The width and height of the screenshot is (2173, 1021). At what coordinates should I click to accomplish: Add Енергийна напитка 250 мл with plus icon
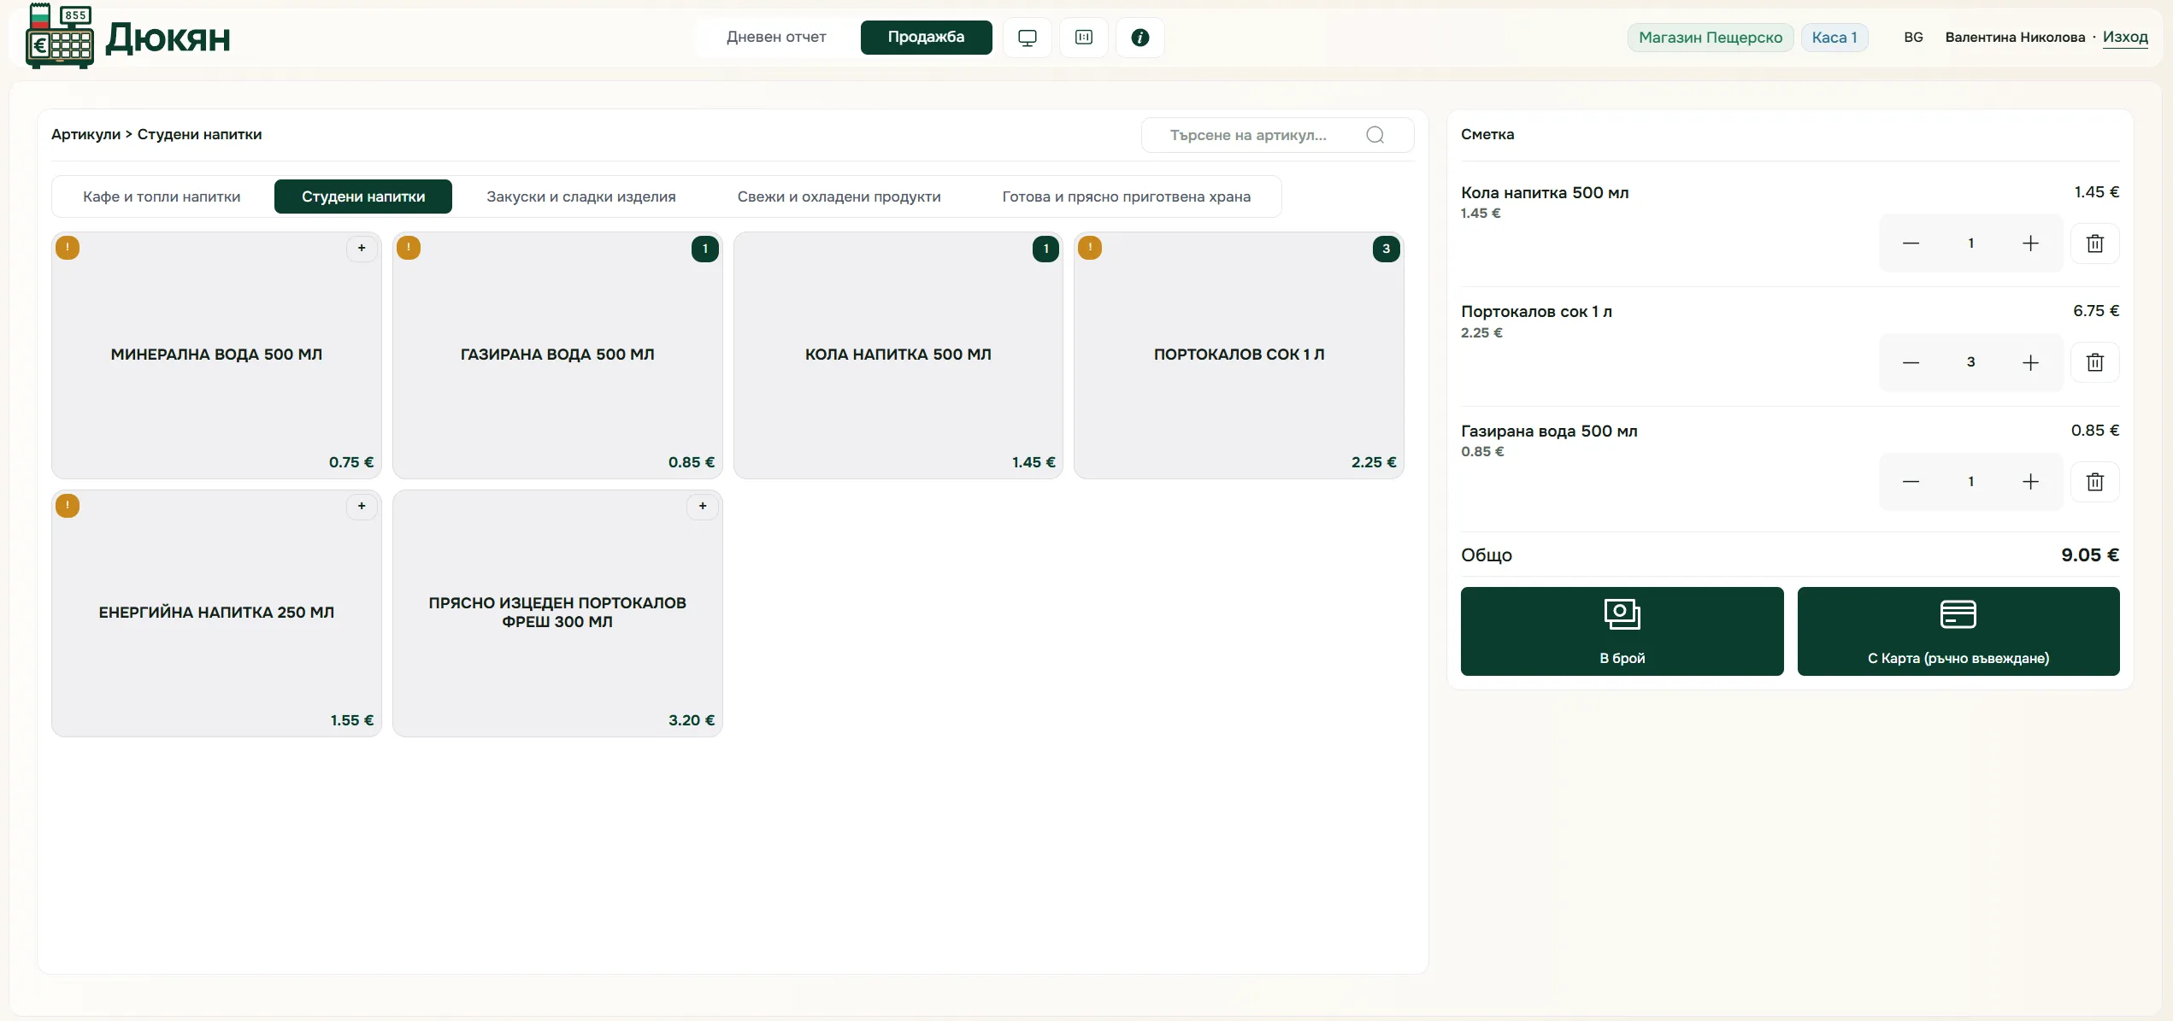pyautogui.click(x=362, y=506)
